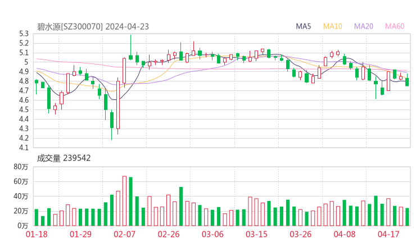Screen dimensions: 416x247
Task: Click the 5 price axis label
Action: (x=26, y=62)
